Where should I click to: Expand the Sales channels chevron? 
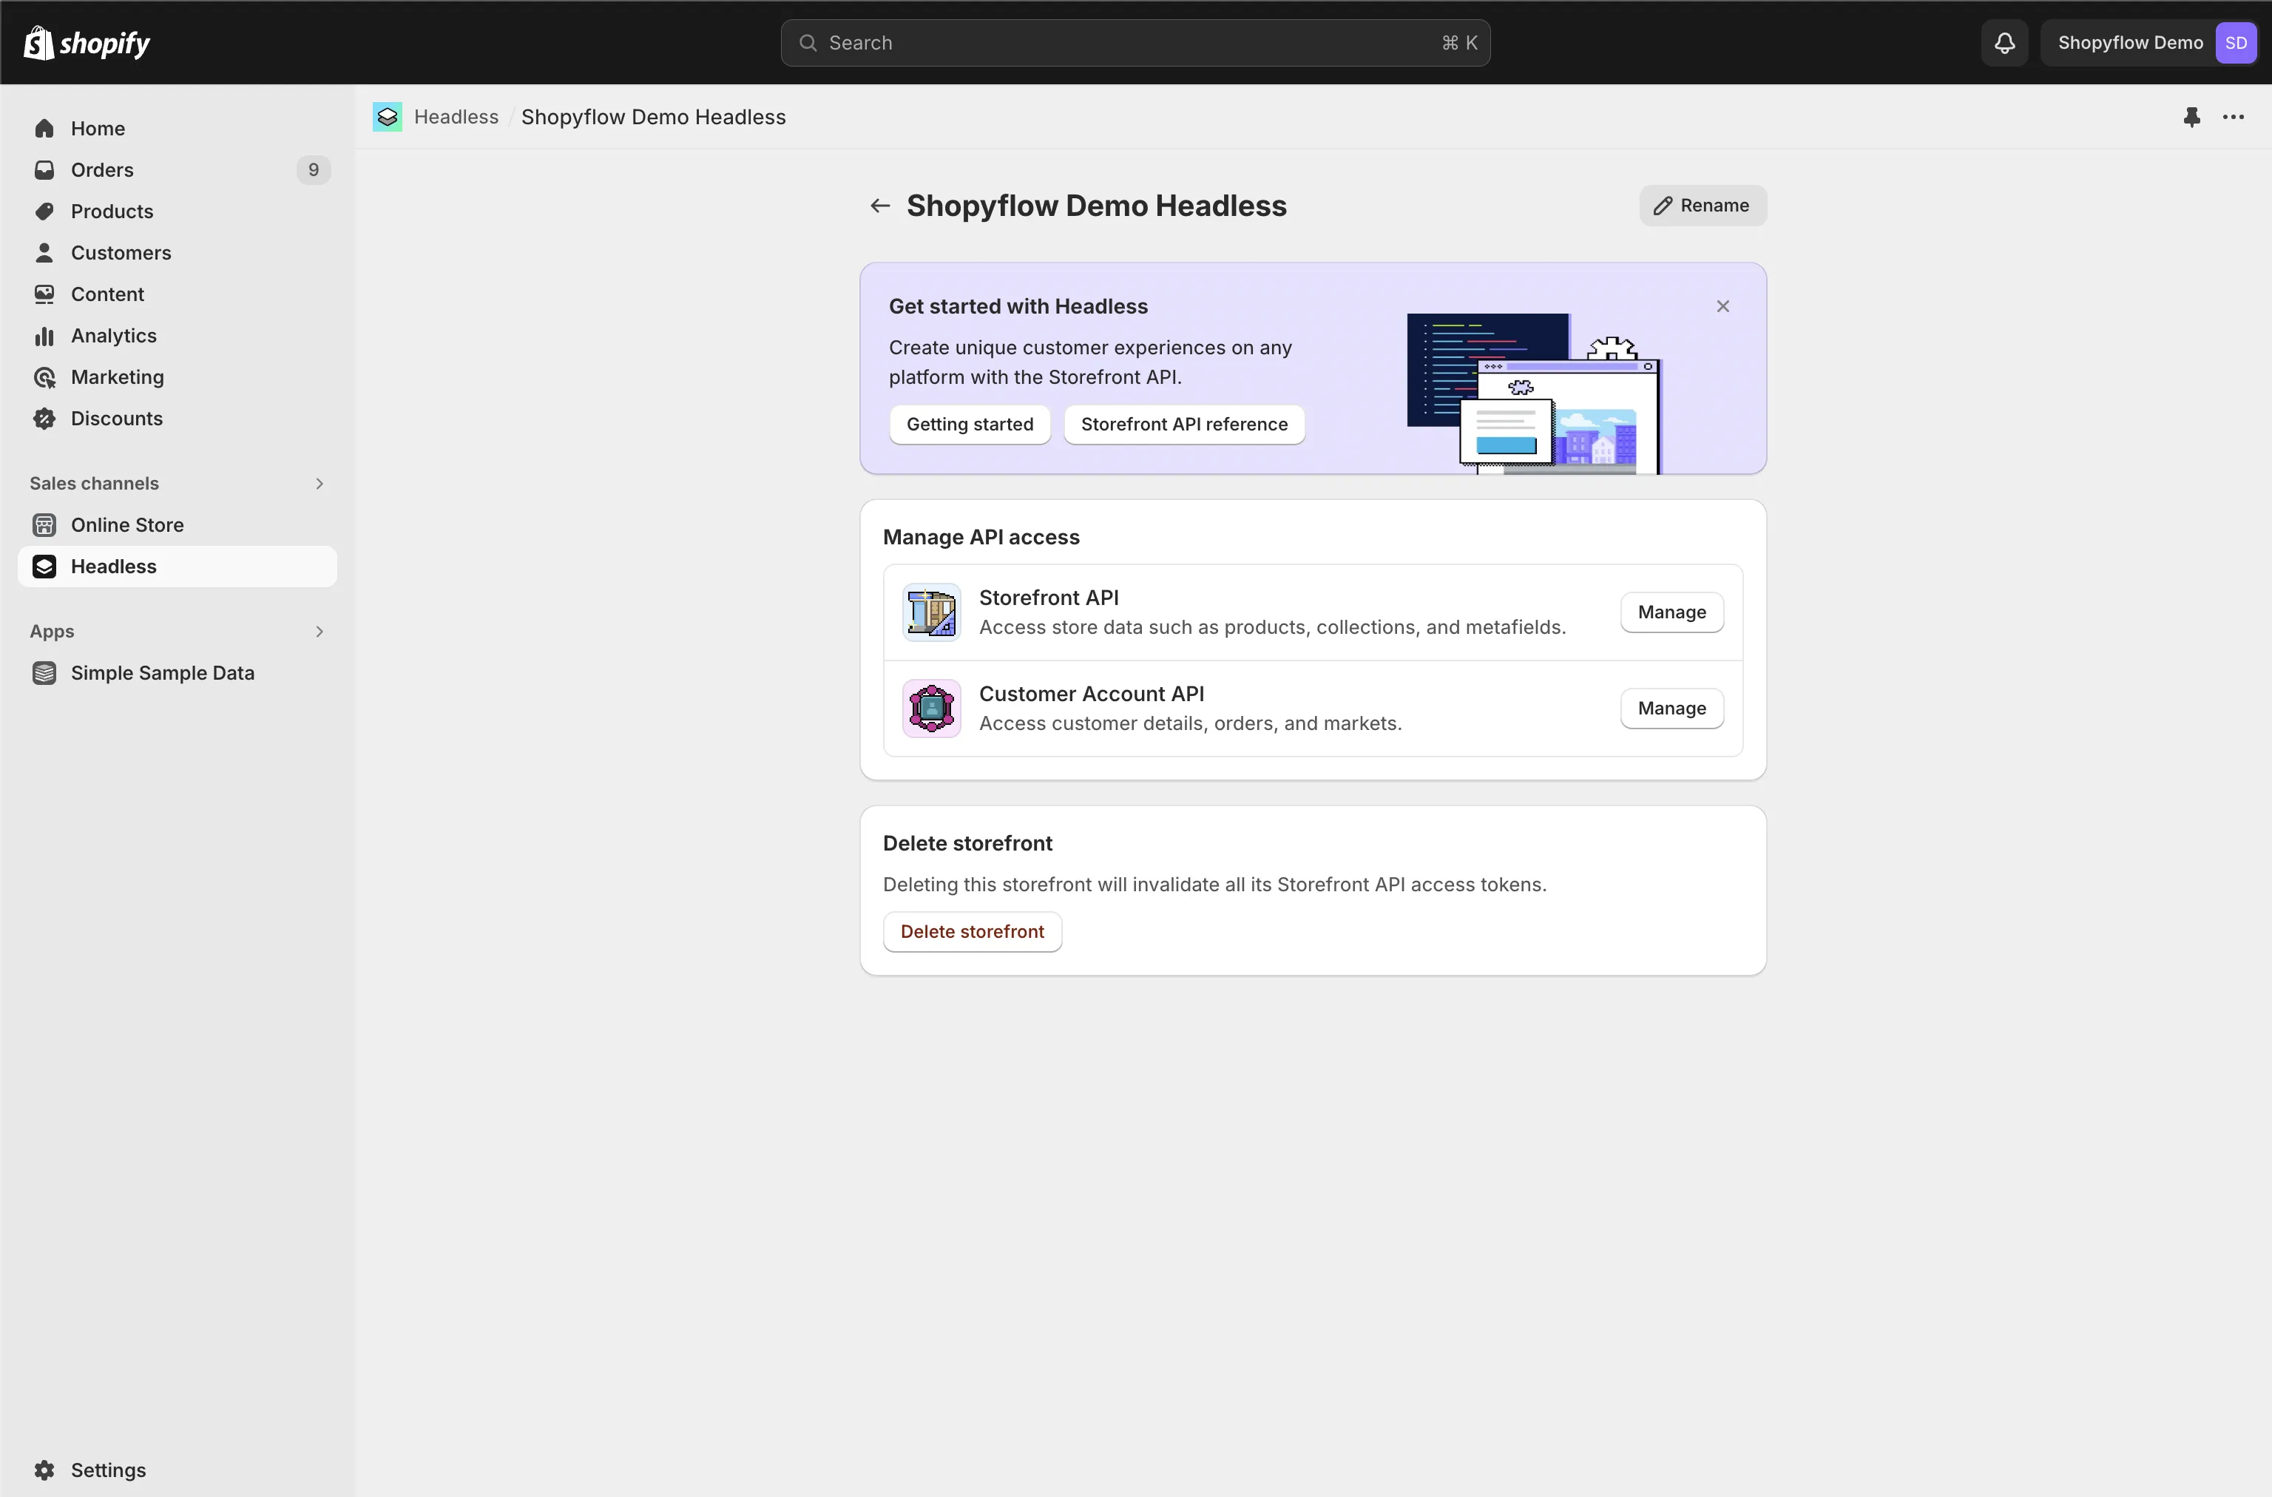tap(319, 483)
